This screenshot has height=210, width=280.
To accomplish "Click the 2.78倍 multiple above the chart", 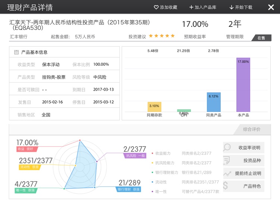I will click(214, 51).
